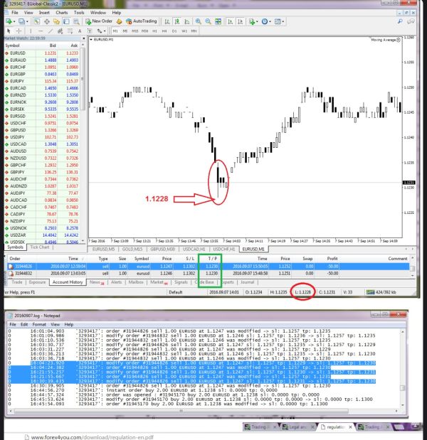Select the trendline drawing tool
The height and width of the screenshot is (440, 427).
click(x=51, y=31)
